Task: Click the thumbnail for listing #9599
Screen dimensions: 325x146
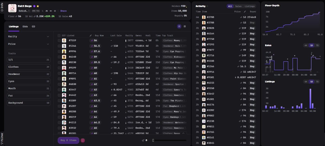Action: tap(64, 68)
